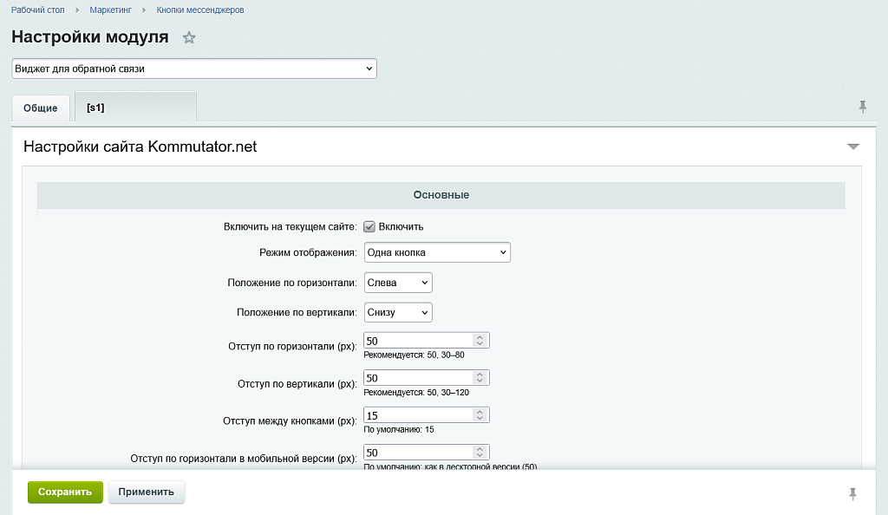The image size is (888, 515).
Task: Click the "Отступ по горизонтали (px)" input field
Action: pyautogui.click(x=418, y=341)
